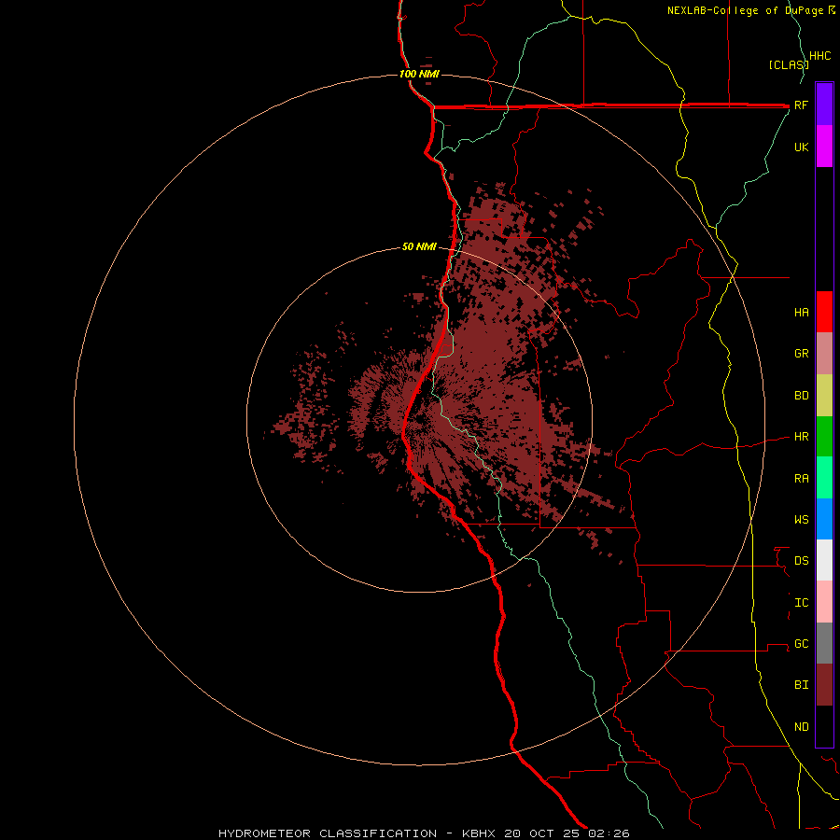Click the dark red BI swatch

pos(824,685)
